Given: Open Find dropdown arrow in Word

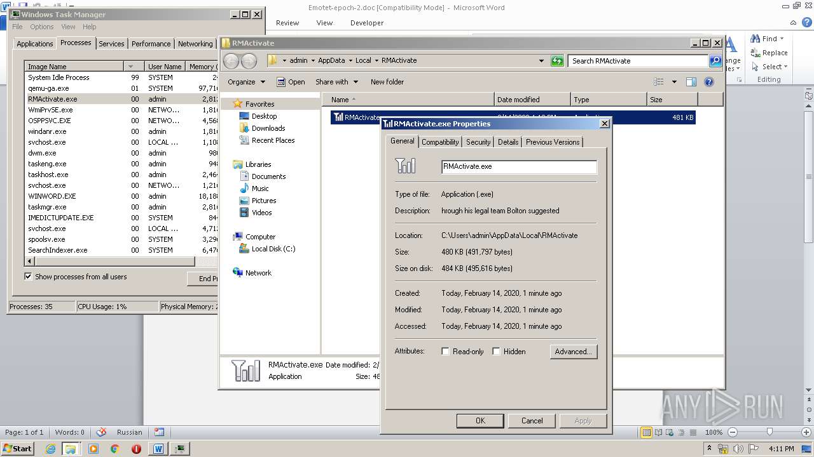Looking at the screenshot, I should pyautogui.click(x=782, y=39).
